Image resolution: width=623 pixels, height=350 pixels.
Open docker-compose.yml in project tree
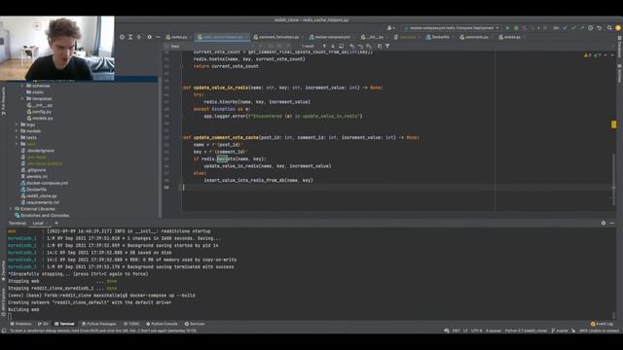(x=44, y=183)
